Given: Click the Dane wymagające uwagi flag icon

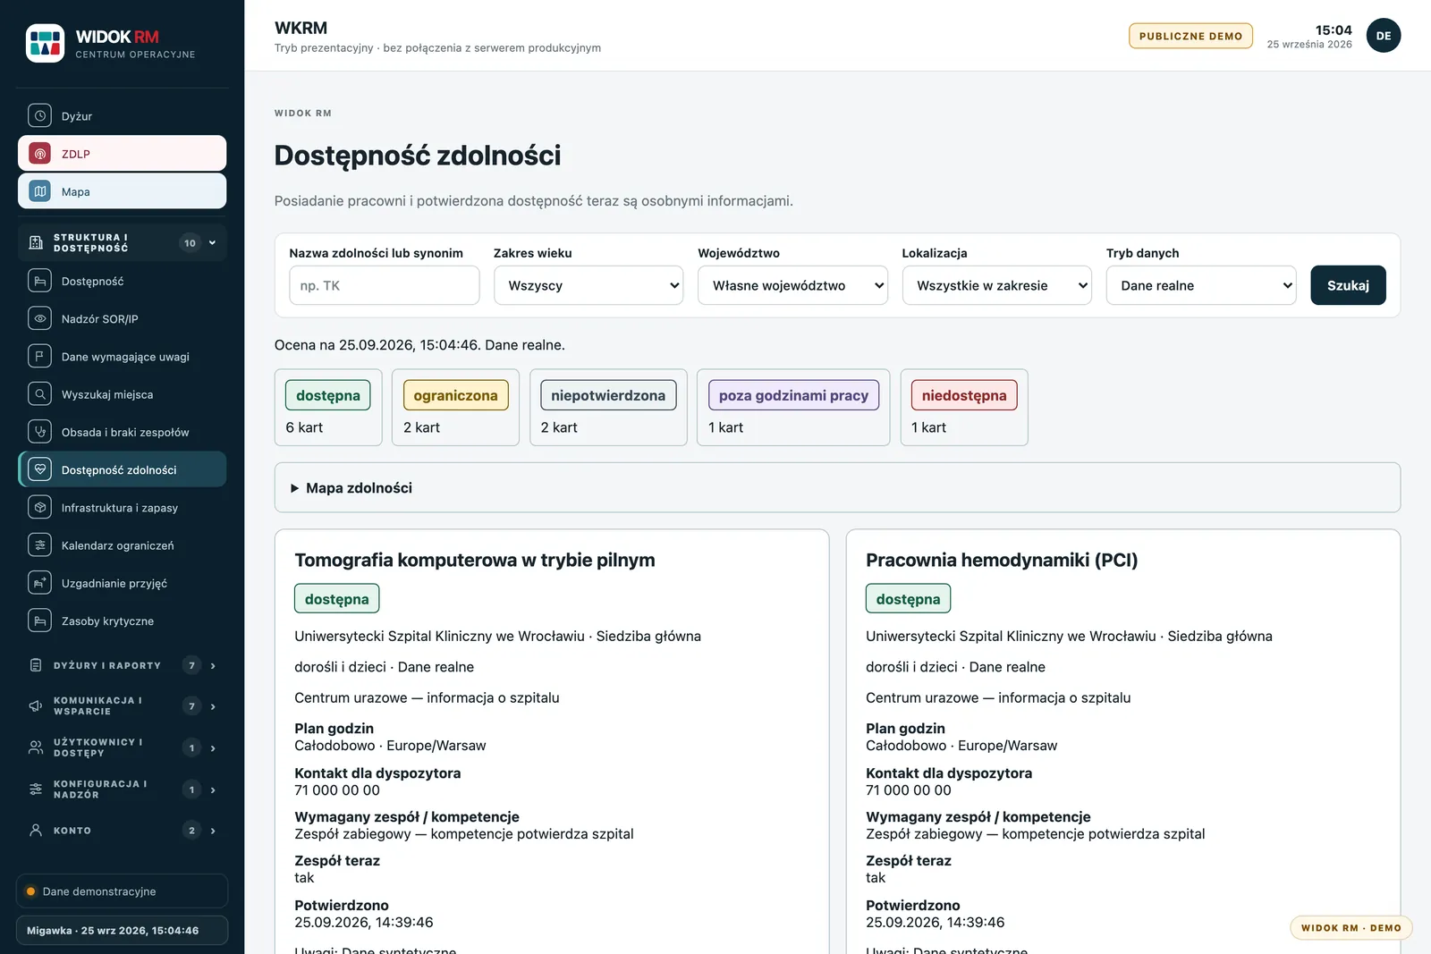Looking at the screenshot, I should [39, 357].
